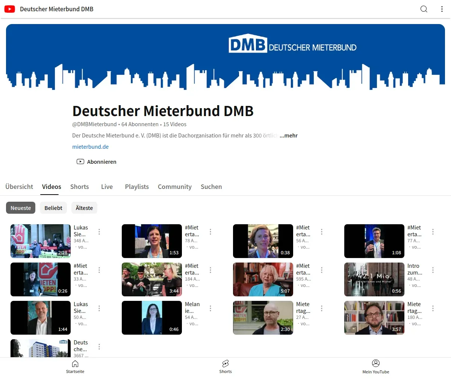Screen dimensions: 451x391
Task: Play the 42.1 Mio. intro video thumbnail
Action: click(374, 279)
